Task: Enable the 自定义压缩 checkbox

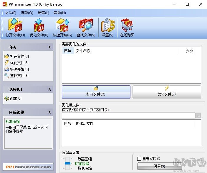Action: [x=139, y=159]
